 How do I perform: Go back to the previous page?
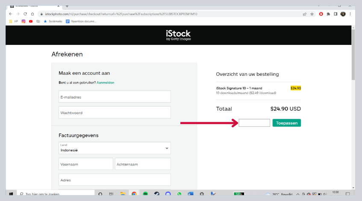pos(11,14)
